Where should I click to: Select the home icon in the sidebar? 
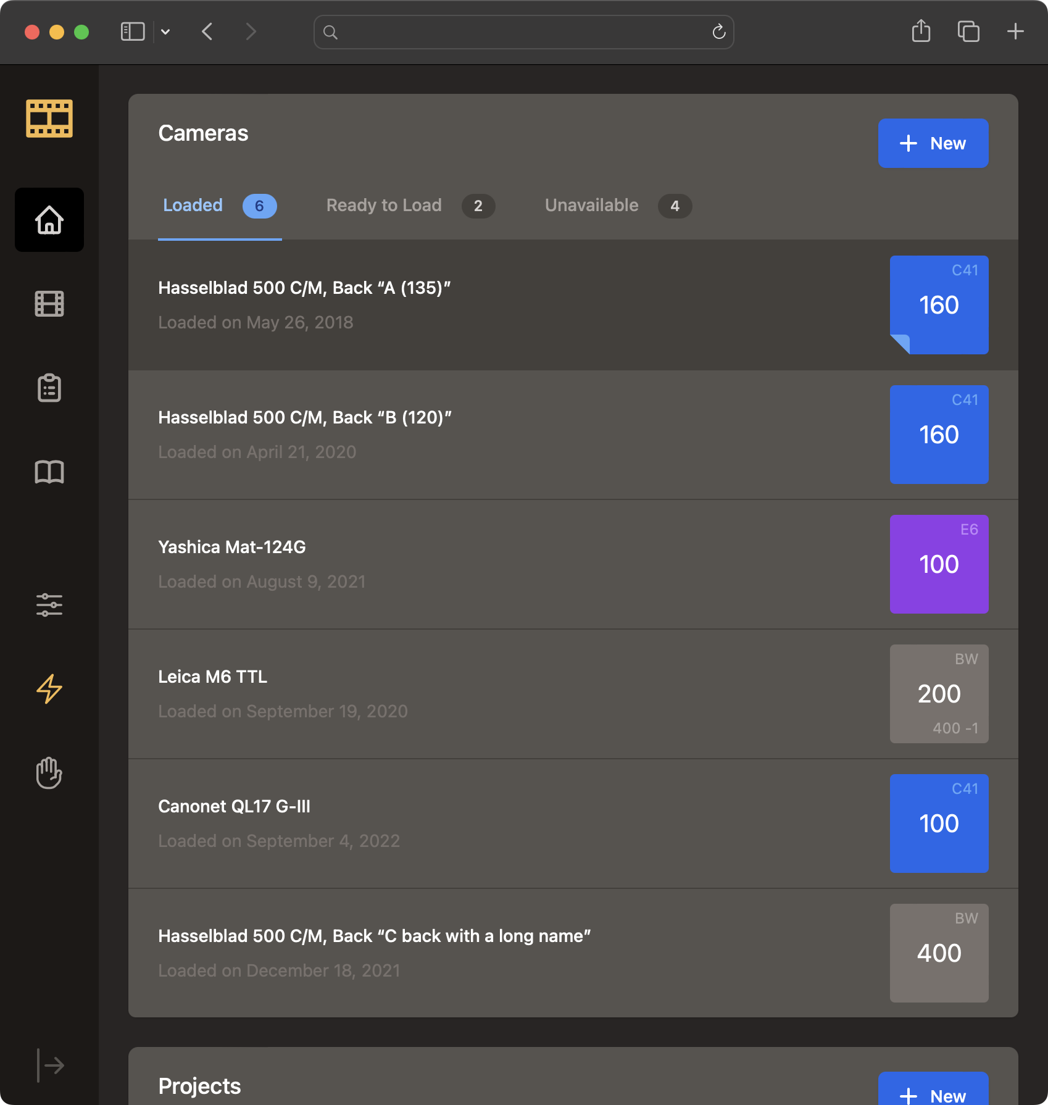pos(49,219)
